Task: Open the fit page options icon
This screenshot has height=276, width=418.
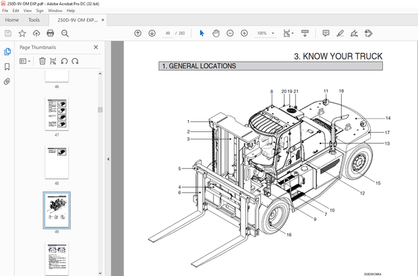Action: (288, 33)
